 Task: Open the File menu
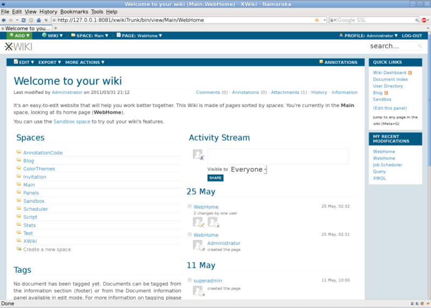[x=5, y=12]
